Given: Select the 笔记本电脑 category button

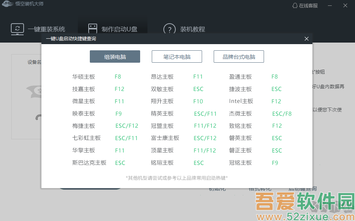Looking at the screenshot, I should coord(177,57).
